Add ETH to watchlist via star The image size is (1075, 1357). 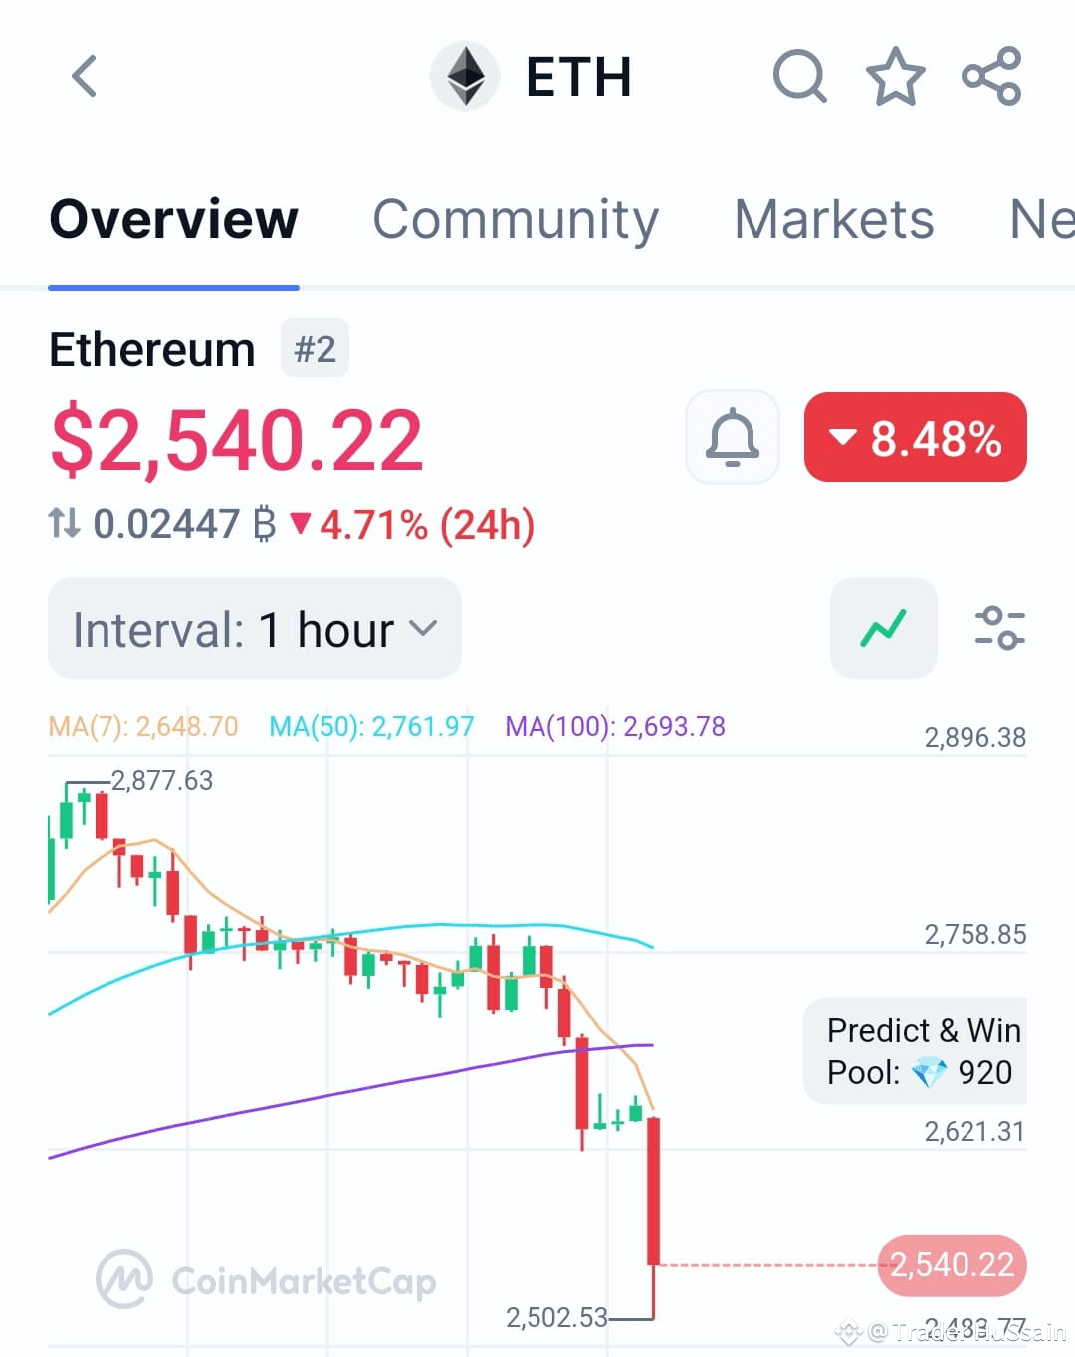click(895, 76)
